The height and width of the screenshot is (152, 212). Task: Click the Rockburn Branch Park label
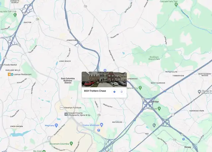[154, 58]
